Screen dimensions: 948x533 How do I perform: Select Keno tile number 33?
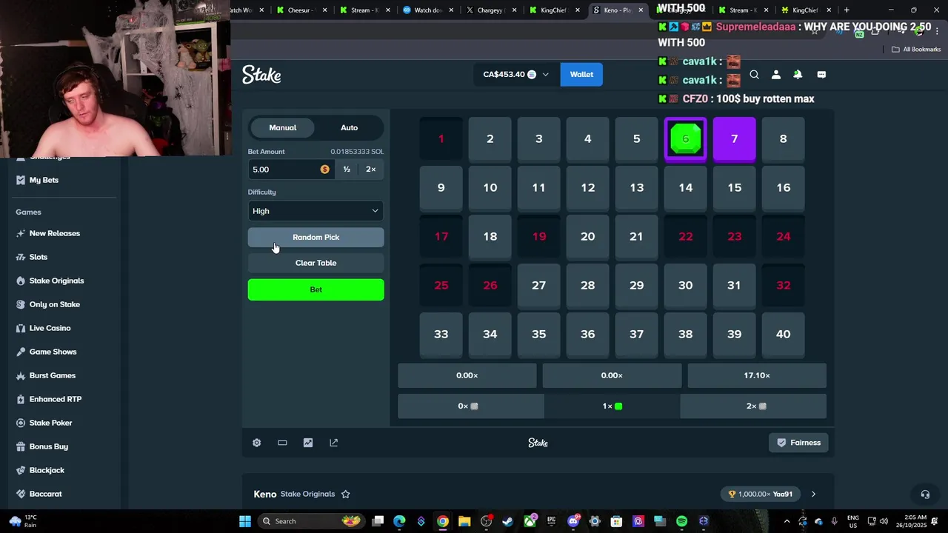coord(441,334)
